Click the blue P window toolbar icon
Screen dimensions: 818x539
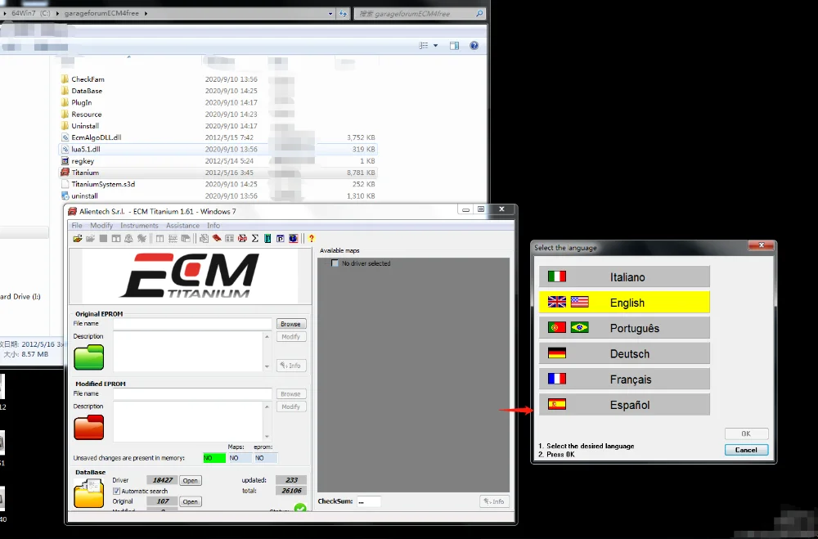point(280,239)
